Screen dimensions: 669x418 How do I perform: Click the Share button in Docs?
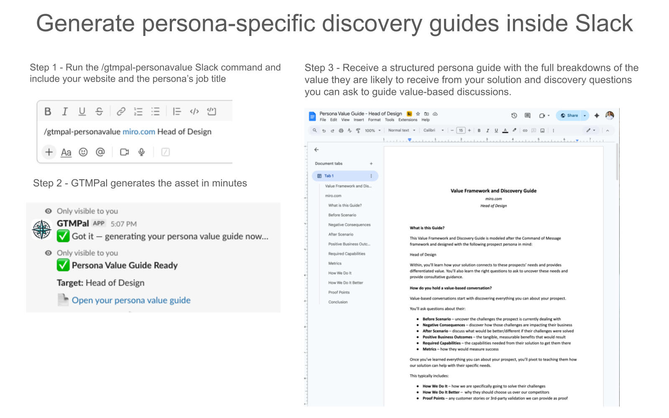[x=569, y=115]
